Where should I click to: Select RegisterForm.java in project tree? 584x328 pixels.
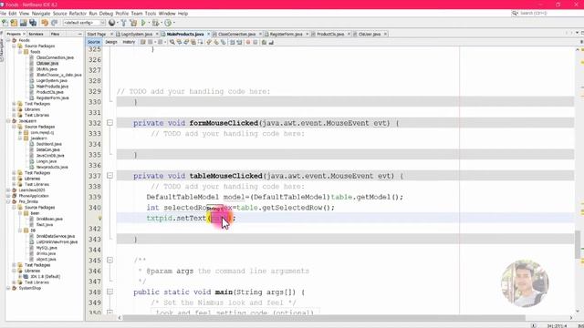click(53, 97)
